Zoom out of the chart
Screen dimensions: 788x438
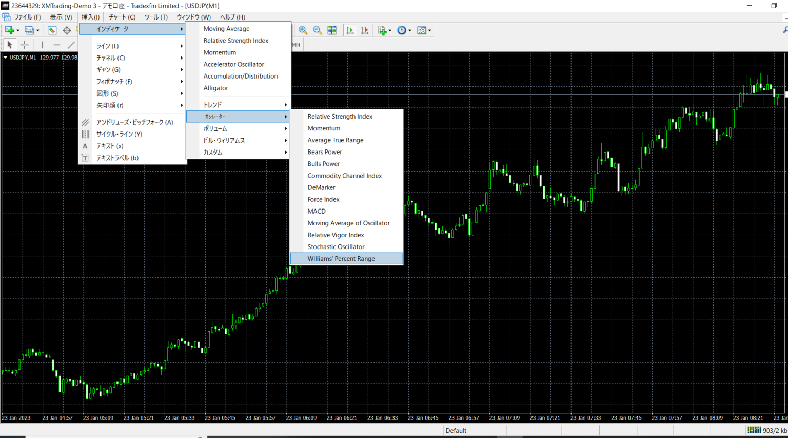(x=317, y=30)
